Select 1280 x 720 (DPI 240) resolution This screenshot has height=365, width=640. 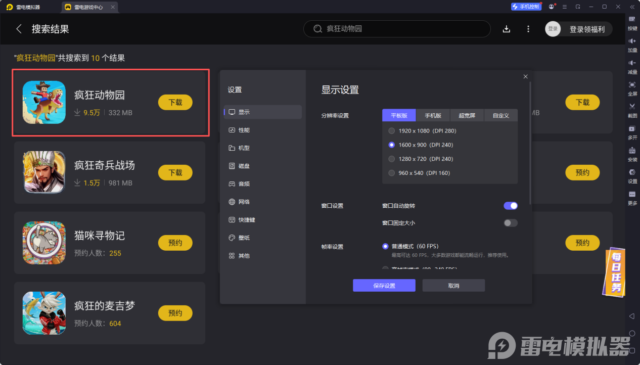(421, 159)
